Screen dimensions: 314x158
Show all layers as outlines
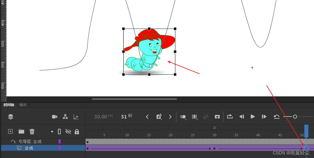pyautogui.click(x=59, y=132)
